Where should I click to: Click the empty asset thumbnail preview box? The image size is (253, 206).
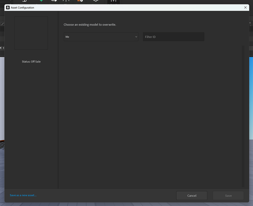point(31,33)
